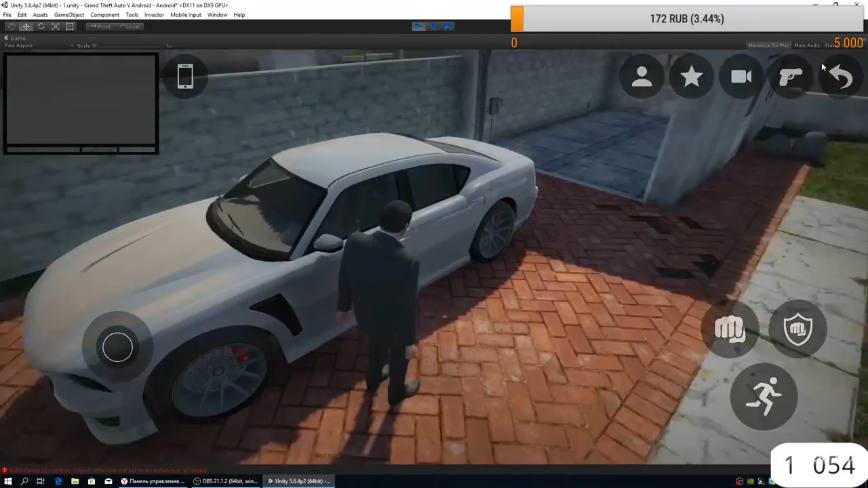868x488 pixels.
Task: Select the Move tool in Unity toolbar
Action: [26, 26]
